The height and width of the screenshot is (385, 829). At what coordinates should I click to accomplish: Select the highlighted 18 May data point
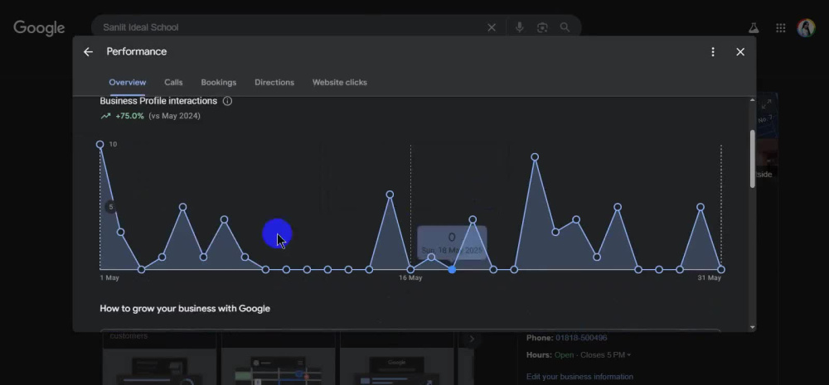pos(452,269)
